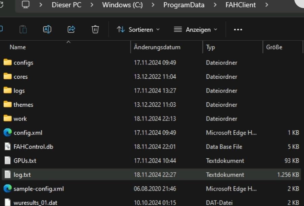
Task: Click date 18.11.2024 22:13 of work
Action: tap(155, 119)
